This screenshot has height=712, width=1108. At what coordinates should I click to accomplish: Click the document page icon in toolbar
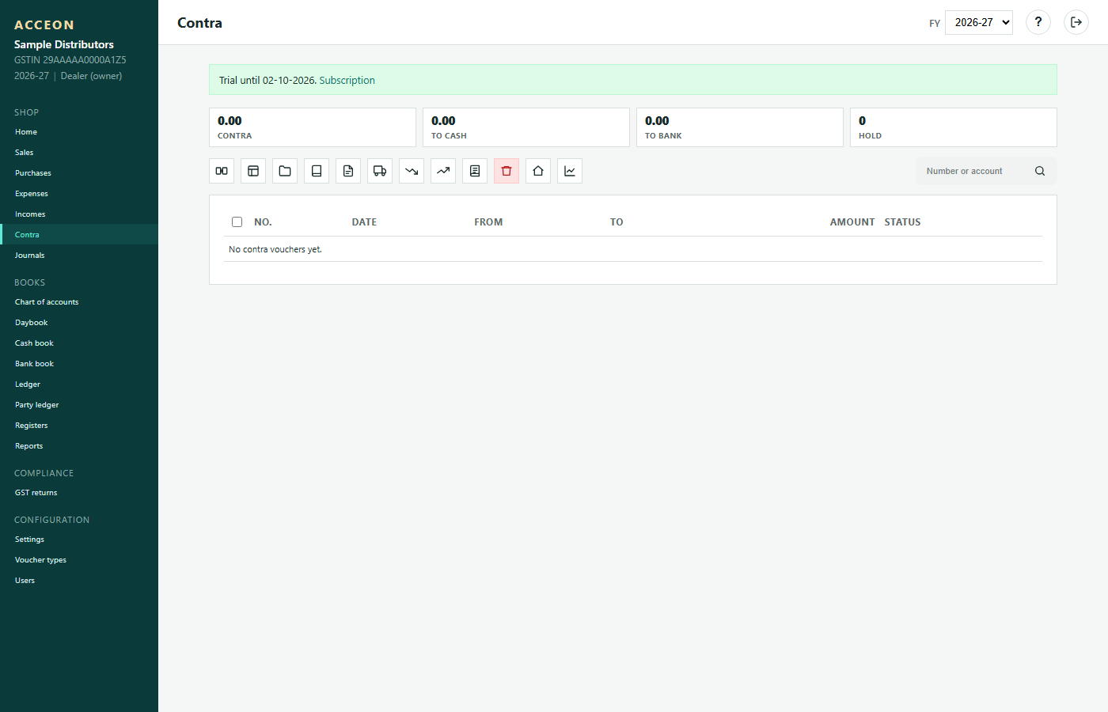[x=348, y=171]
